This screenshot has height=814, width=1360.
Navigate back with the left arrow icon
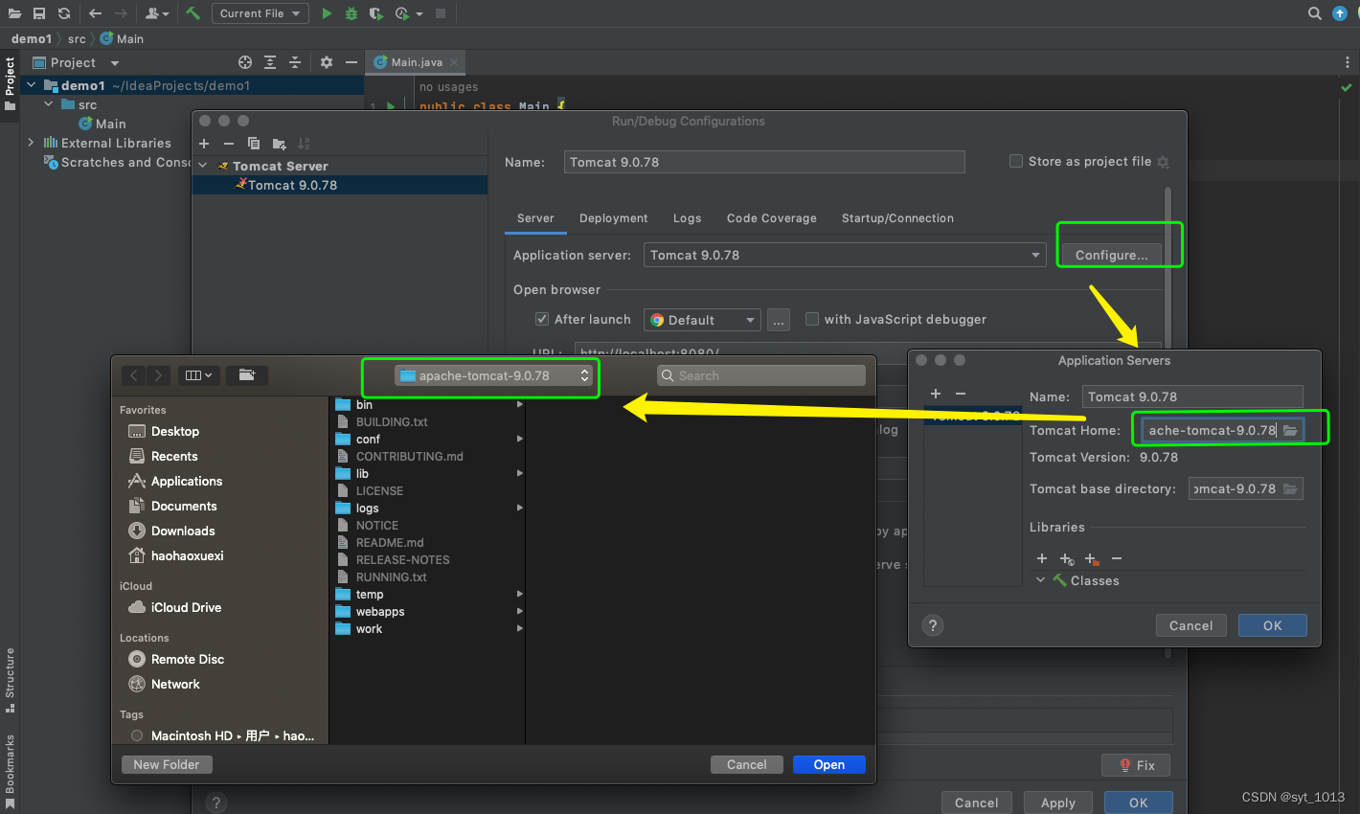point(95,13)
